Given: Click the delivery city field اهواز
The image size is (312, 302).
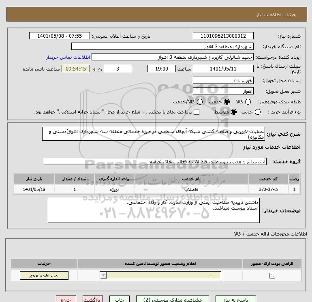Looking at the screenshot, I should [x=223, y=91].
